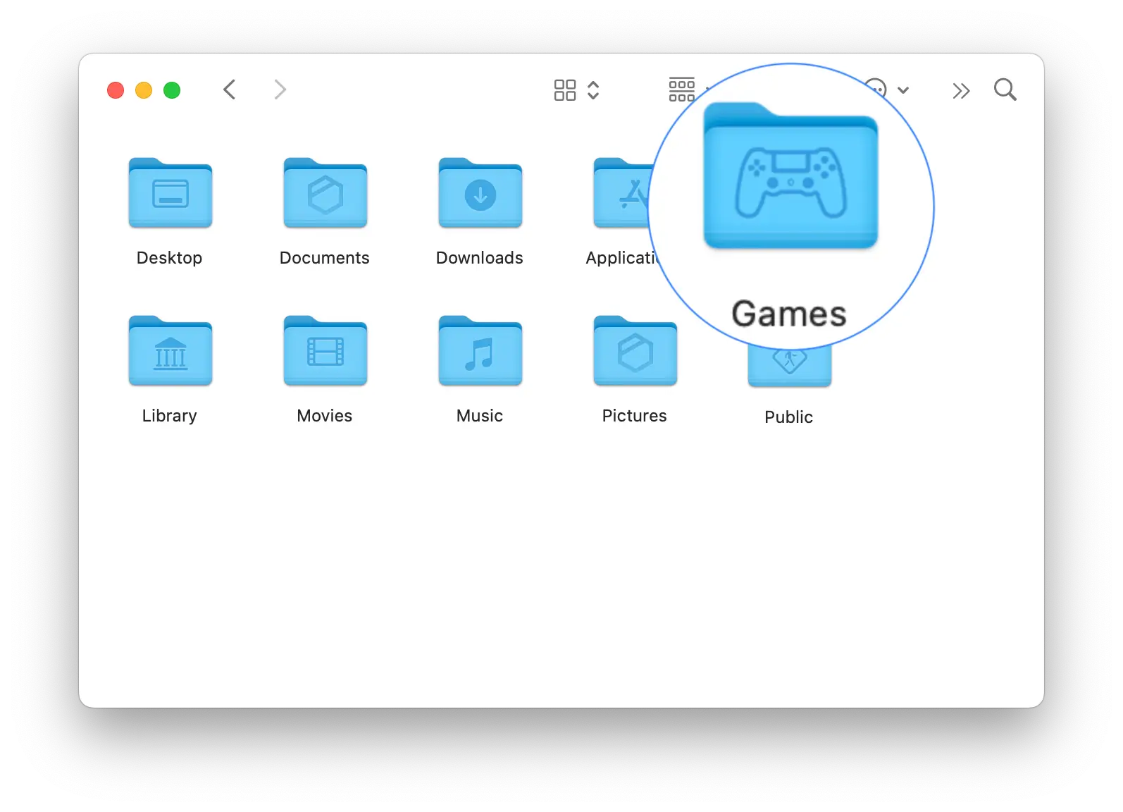Click the Public label
Image resolution: width=1123 pixels, height=812 pixels.
pyautogui.click(x=789, y=417)
